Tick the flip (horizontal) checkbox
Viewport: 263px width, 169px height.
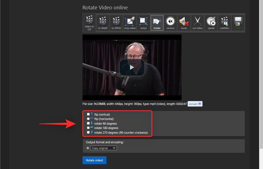point(88,119)
